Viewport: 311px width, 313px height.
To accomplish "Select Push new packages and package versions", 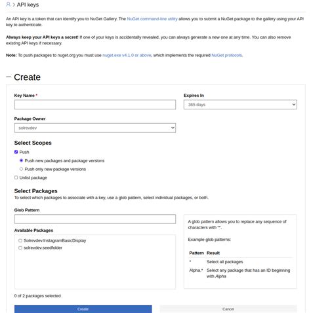I will click(21, 160).
